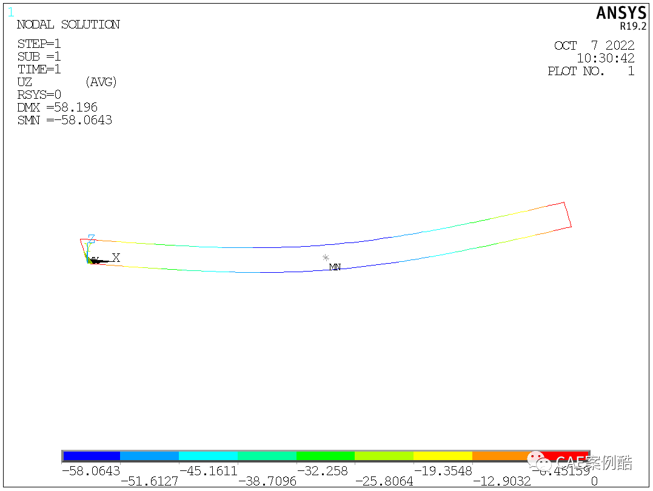This screenshot has height=491, width=653.
Task: Click the dark blue legend color band
Action: tap(92, 456)
